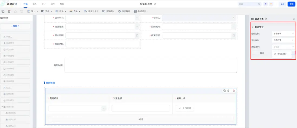This screenshot has height=128, width=297.
Task: Open the 出发城市 dropdown
Action: [103, 27]
